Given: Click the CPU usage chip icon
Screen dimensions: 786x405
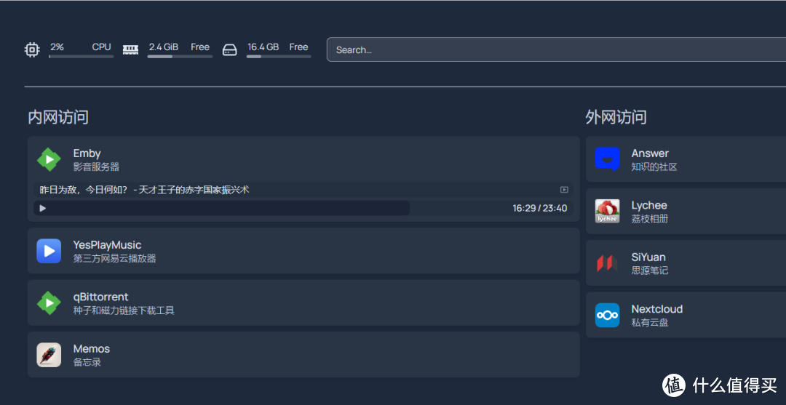Looking at the screenshot, I should click(32, 49).
